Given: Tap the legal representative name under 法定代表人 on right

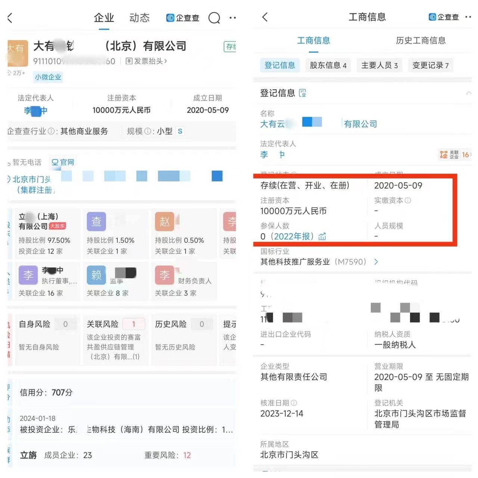Looking at the screenshot, I should click(273, 154).
